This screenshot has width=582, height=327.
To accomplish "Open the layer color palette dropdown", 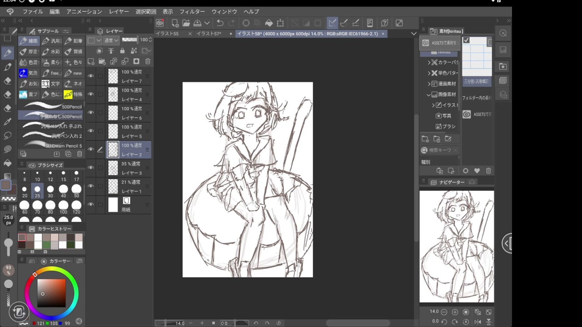I will (x=94, y=40).
